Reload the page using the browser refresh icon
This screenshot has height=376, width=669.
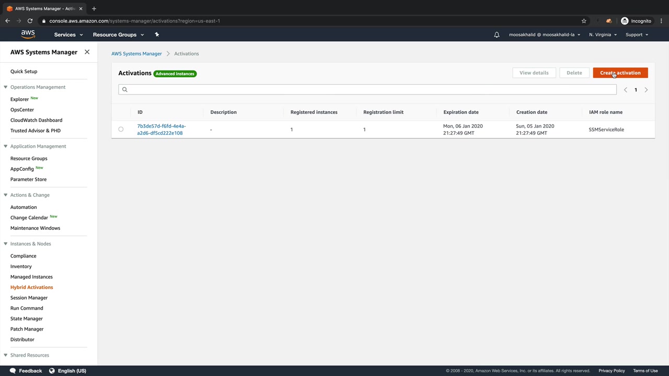tap(30, 21)
